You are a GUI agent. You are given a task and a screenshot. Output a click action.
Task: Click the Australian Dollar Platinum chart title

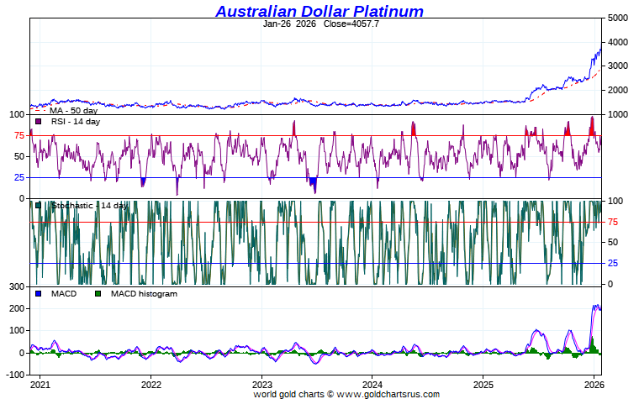[x=319, y=11]
